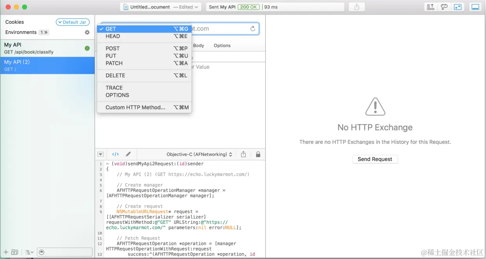Click the Cookies label
This screenshot has height=259, width=486.
pyautogui.click(x=15, y=22)
